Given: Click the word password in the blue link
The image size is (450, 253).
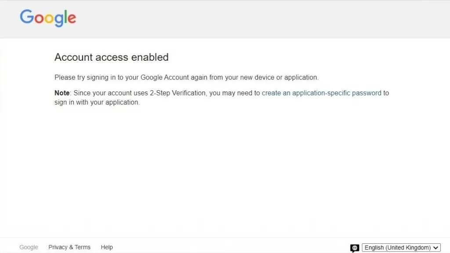Looking at the screenshot, I should (367, 93).
